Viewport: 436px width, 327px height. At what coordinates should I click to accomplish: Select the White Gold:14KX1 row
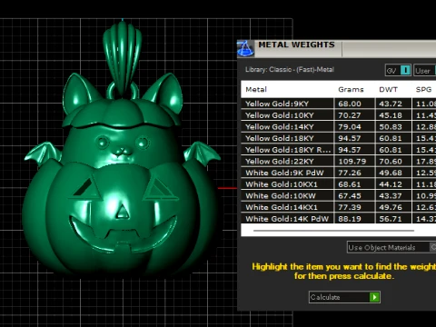(339, 207)
